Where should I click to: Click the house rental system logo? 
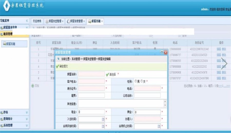click(7, 6)
